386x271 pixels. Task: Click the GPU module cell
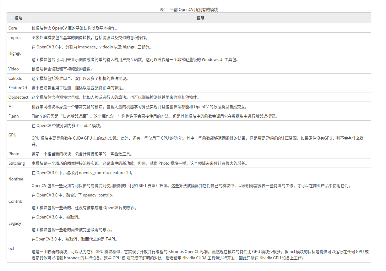point(12,135)
